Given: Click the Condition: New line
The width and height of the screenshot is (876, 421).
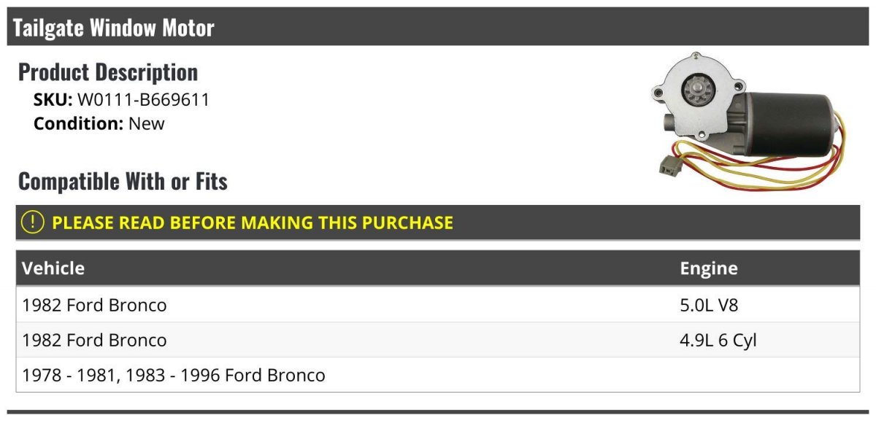Looking at the screenshot, I should (x=99, y=123).
